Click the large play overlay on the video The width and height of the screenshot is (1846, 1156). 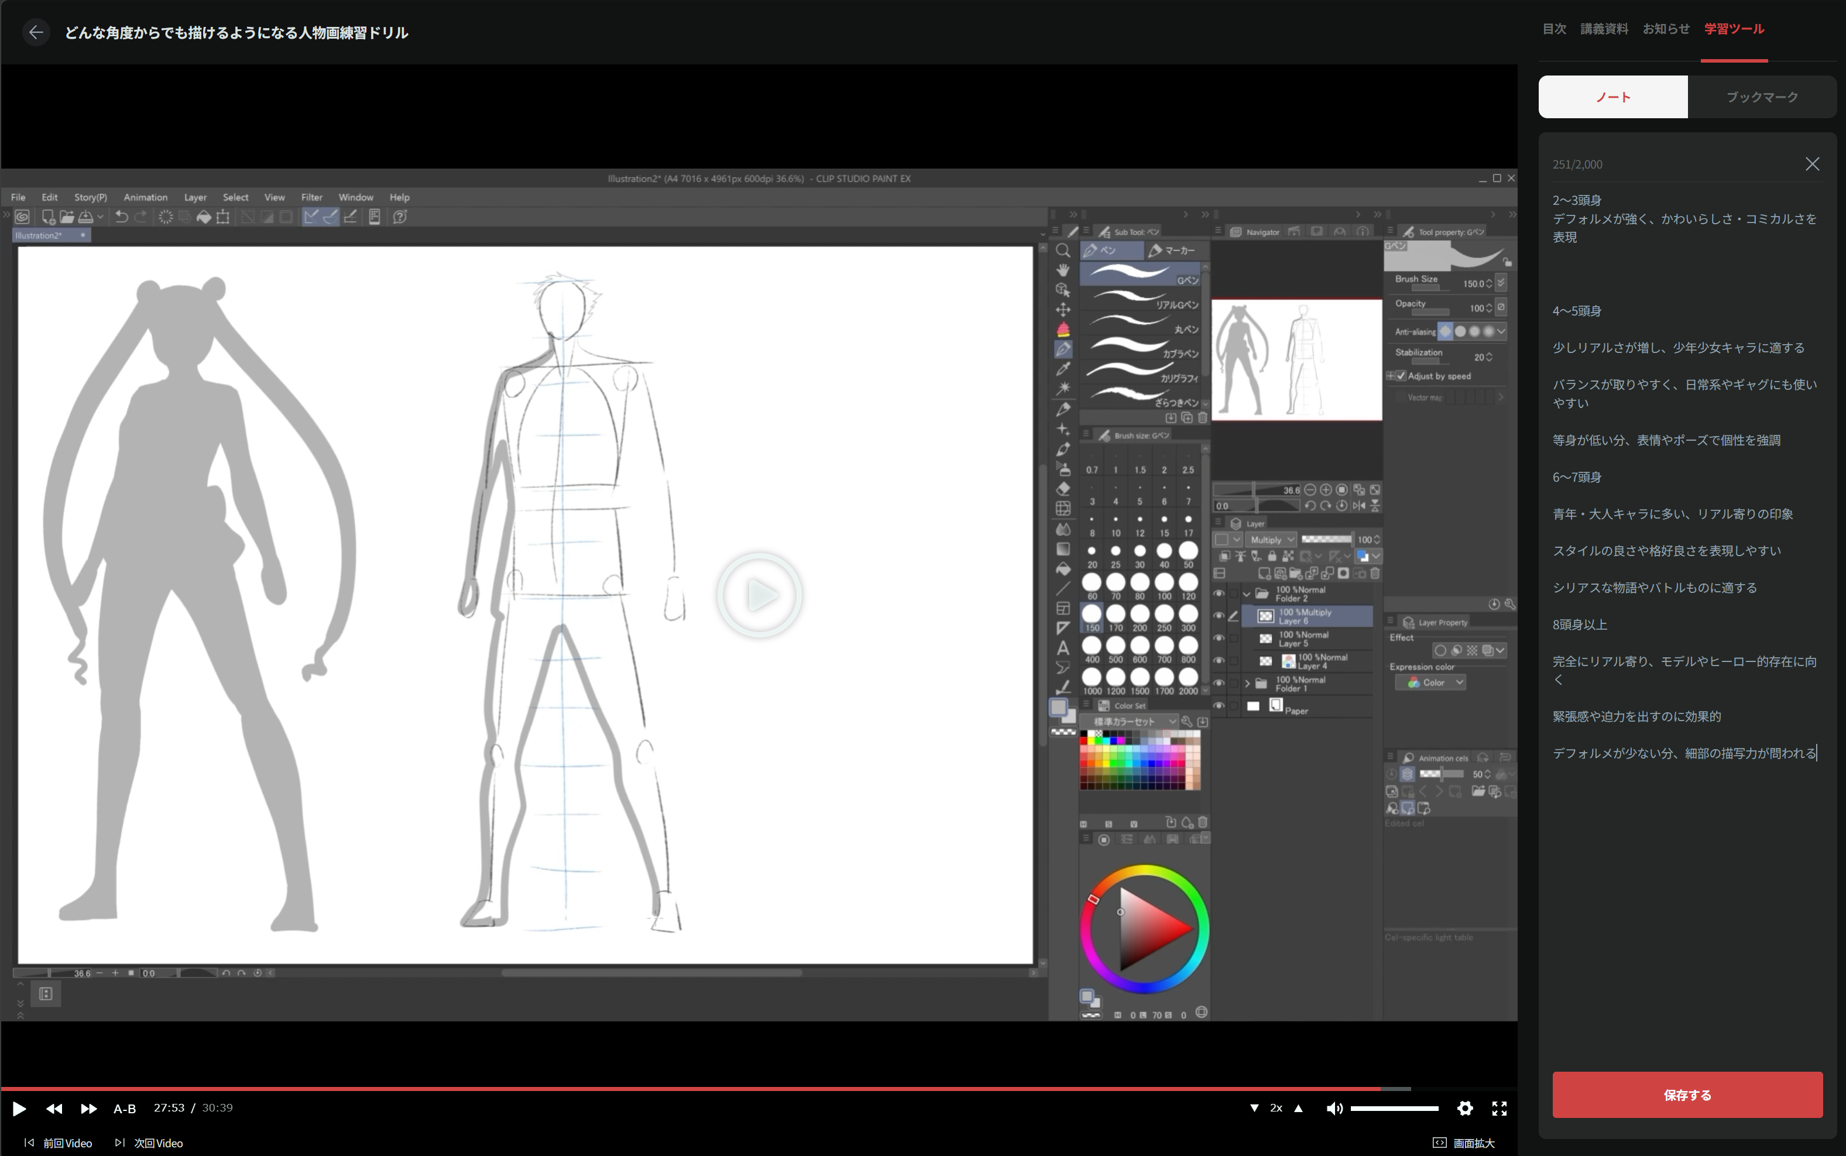click(x=759, y=595)
